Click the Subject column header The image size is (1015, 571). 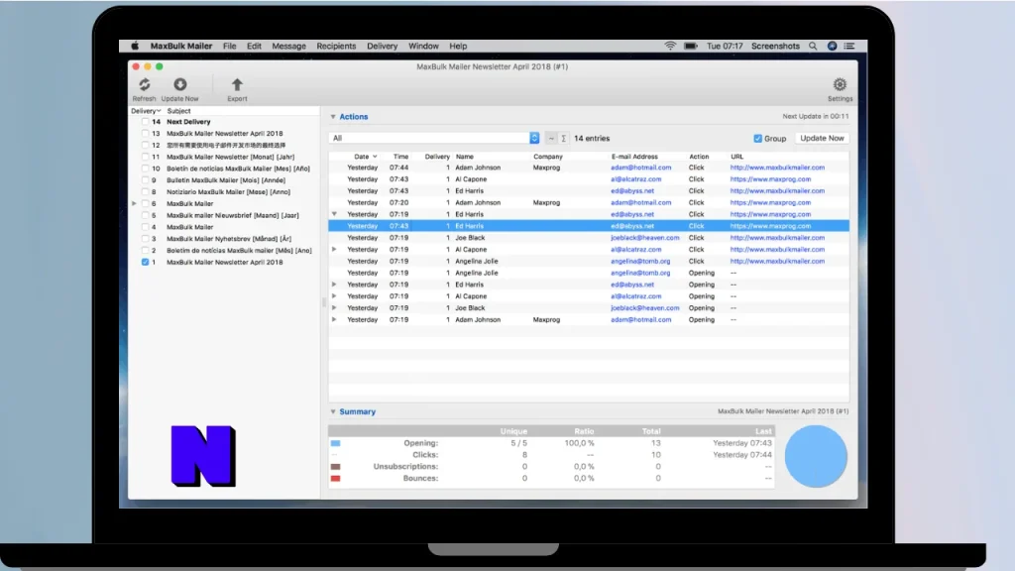point(178,111)
